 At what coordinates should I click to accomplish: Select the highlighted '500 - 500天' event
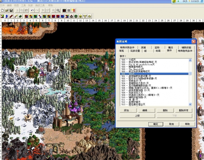pos(154,74)
